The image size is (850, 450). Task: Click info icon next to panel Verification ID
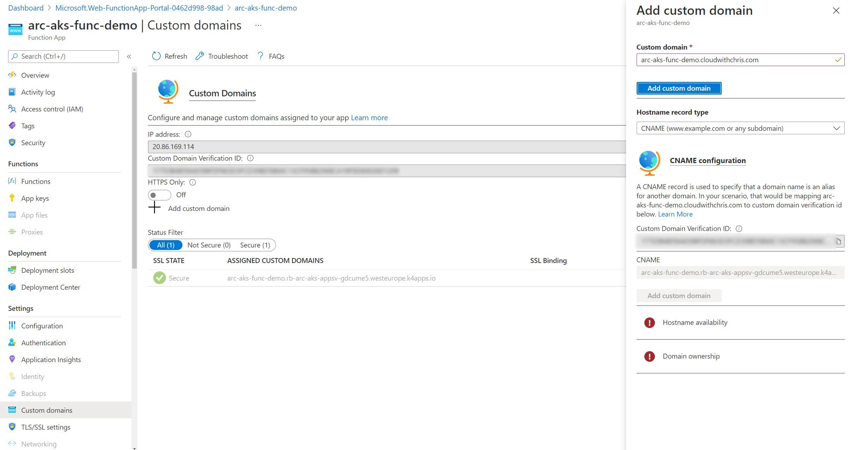tap(739, 229)
